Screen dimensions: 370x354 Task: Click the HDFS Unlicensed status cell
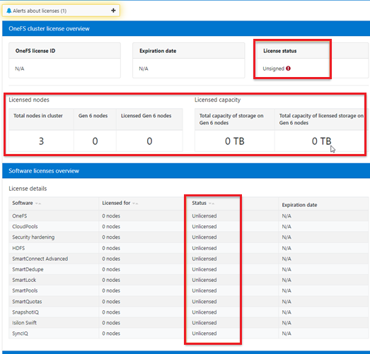click(x=204, y=248)
